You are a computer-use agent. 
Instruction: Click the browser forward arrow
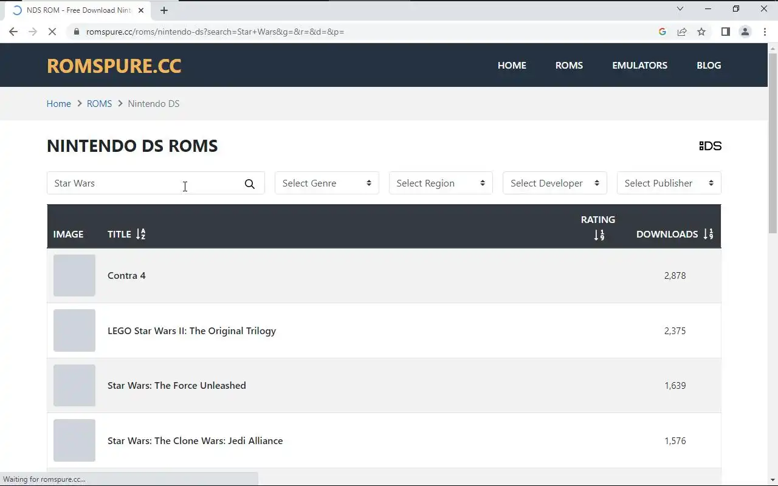33,32
